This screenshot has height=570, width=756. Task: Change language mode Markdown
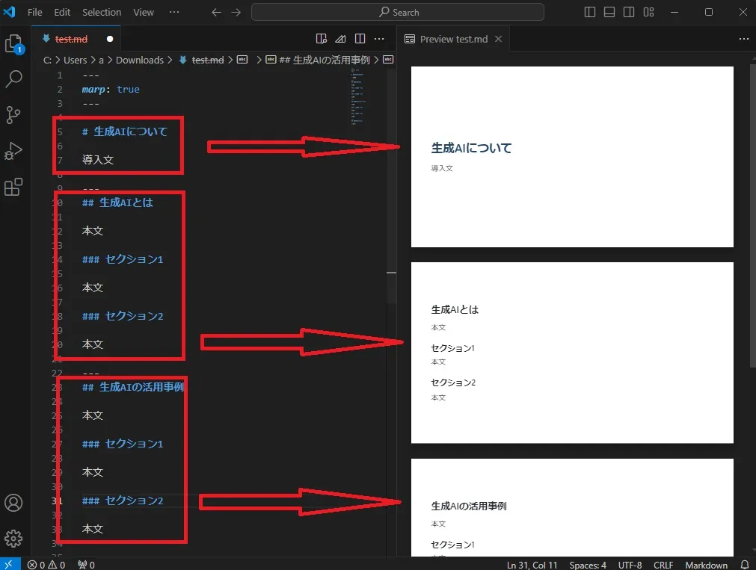click(x=707, y=565)
